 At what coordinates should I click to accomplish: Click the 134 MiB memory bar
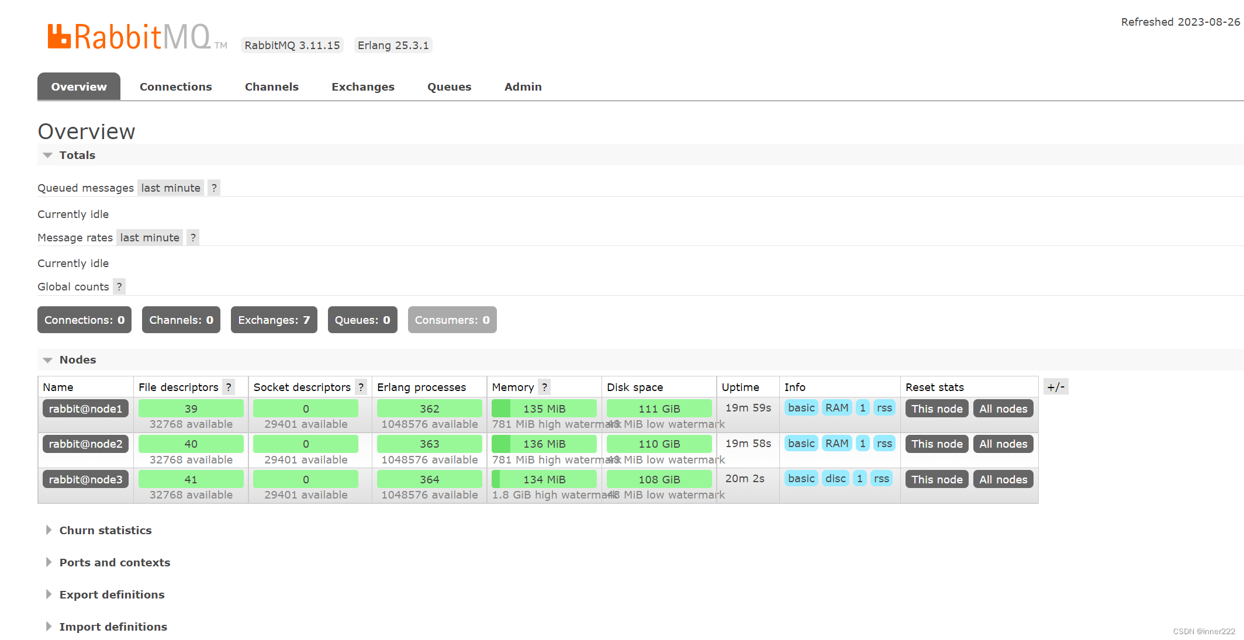[x=544, y=479]
